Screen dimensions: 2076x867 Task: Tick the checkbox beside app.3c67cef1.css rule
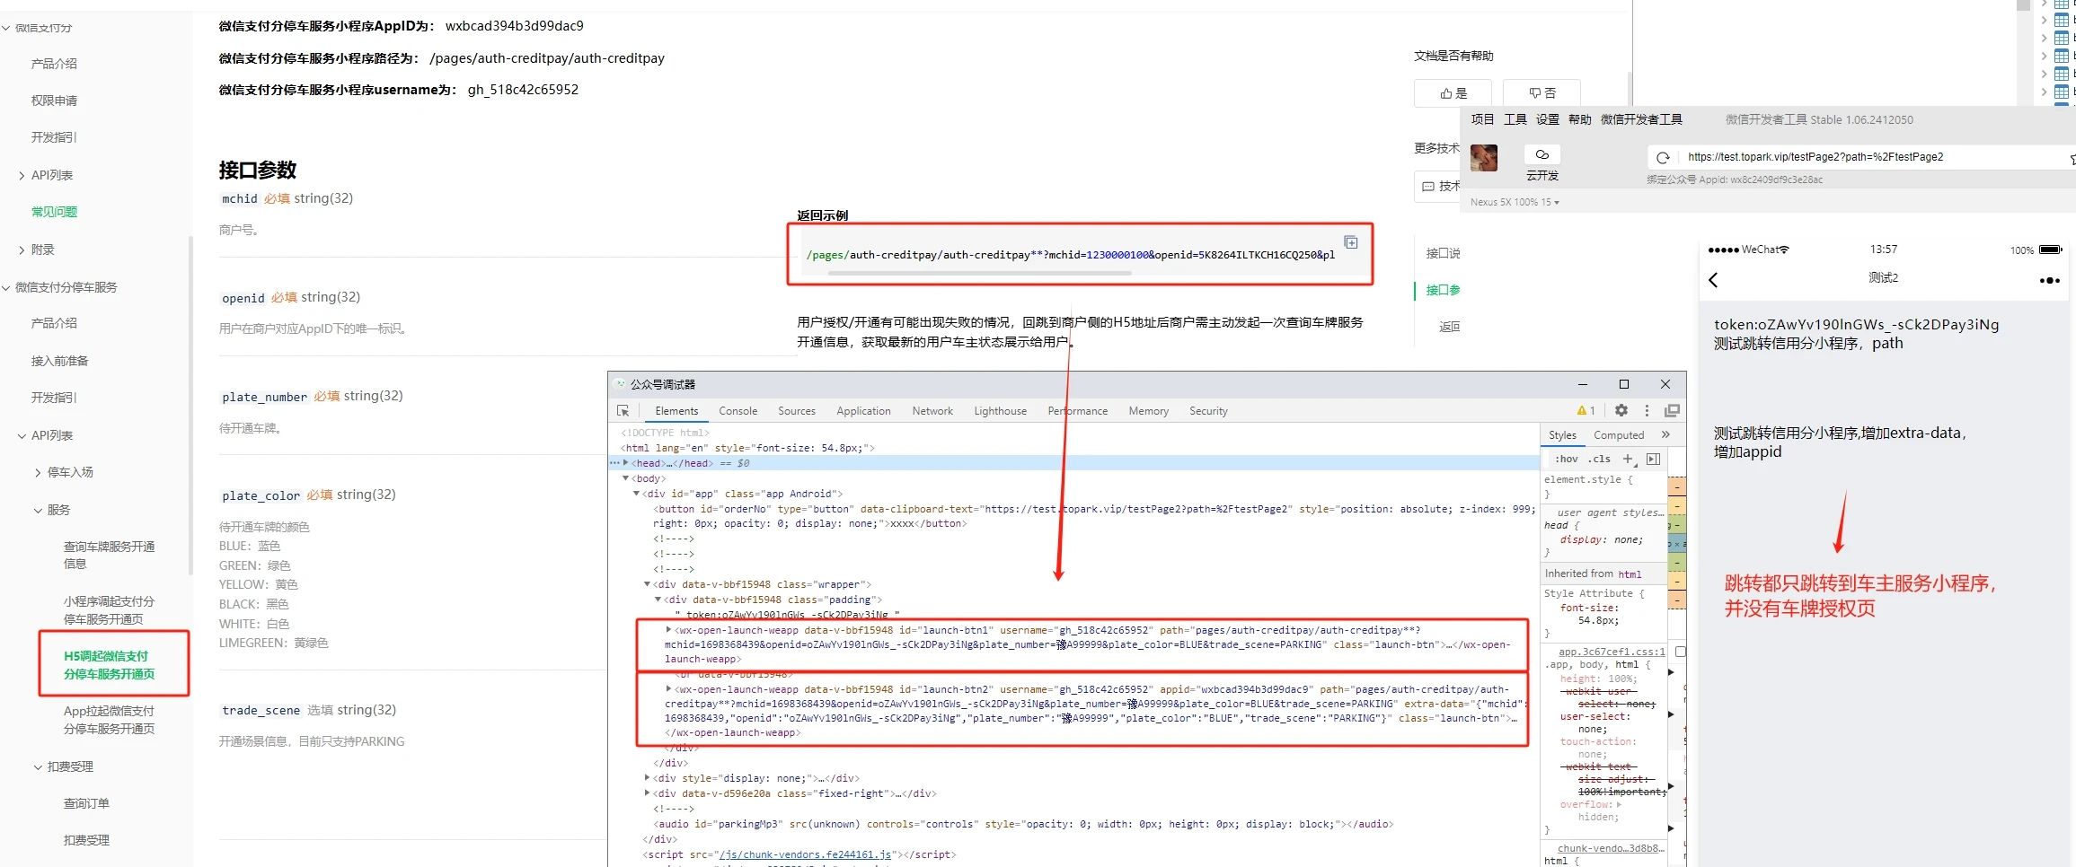(x=1681, y=652)
